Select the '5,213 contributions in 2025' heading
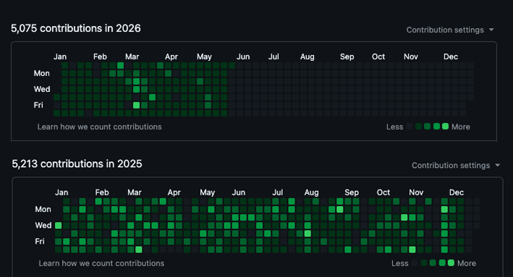Image resolution: width=513 pixels, height=277 pixels. 77,164
